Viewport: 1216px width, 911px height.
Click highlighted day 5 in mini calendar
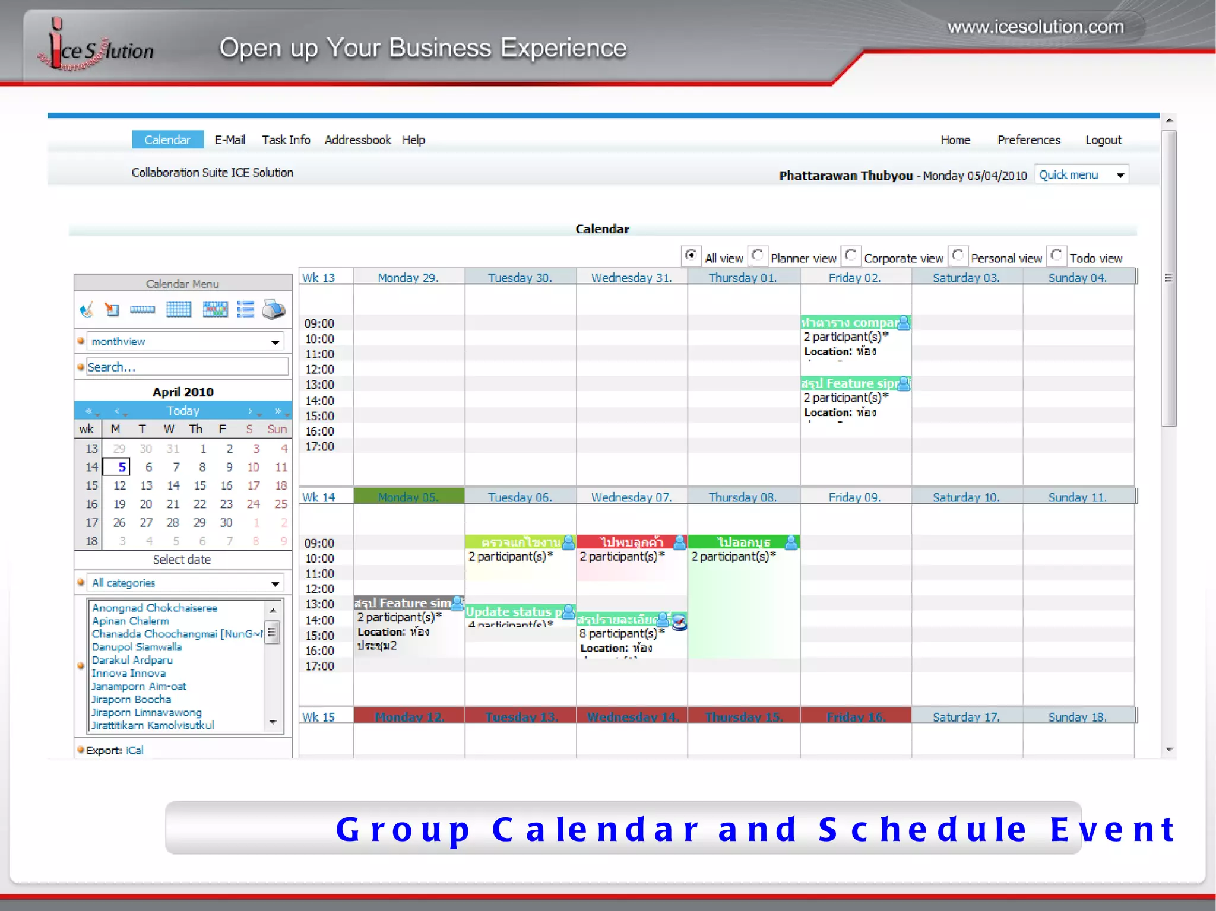click(117, 467)
